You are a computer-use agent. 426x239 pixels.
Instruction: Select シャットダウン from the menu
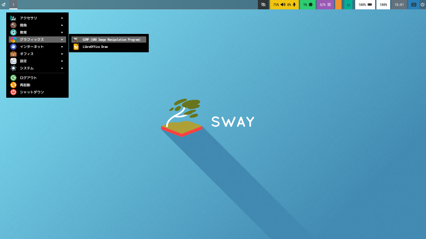click(37, 92)
